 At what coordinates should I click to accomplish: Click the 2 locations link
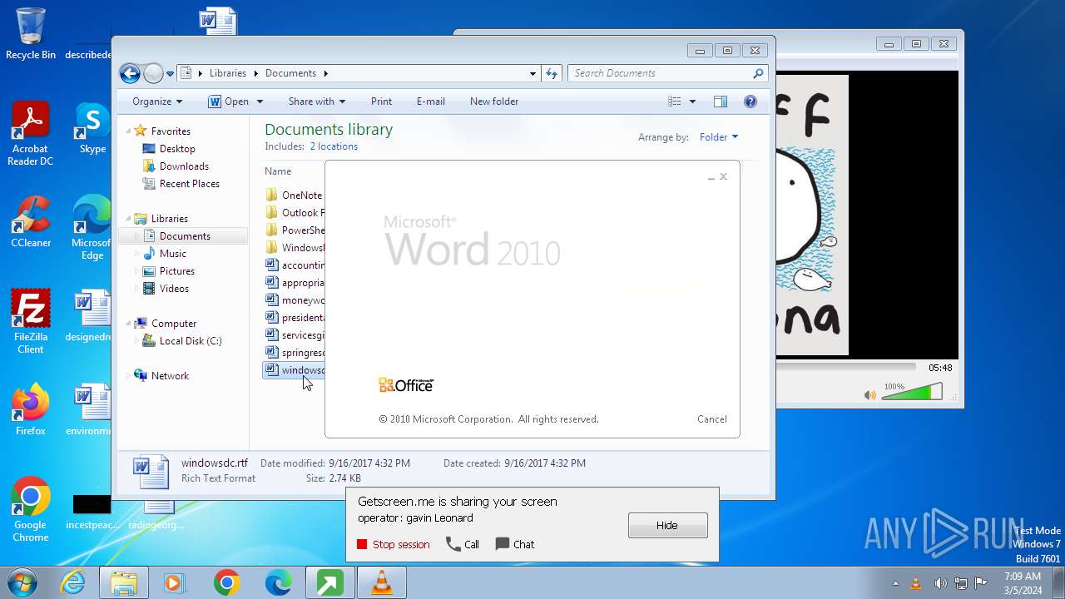(334, 146)
